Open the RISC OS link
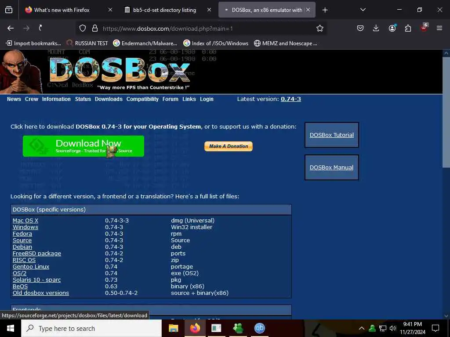This screenshot has height=337, width=450. coord(24,260)
